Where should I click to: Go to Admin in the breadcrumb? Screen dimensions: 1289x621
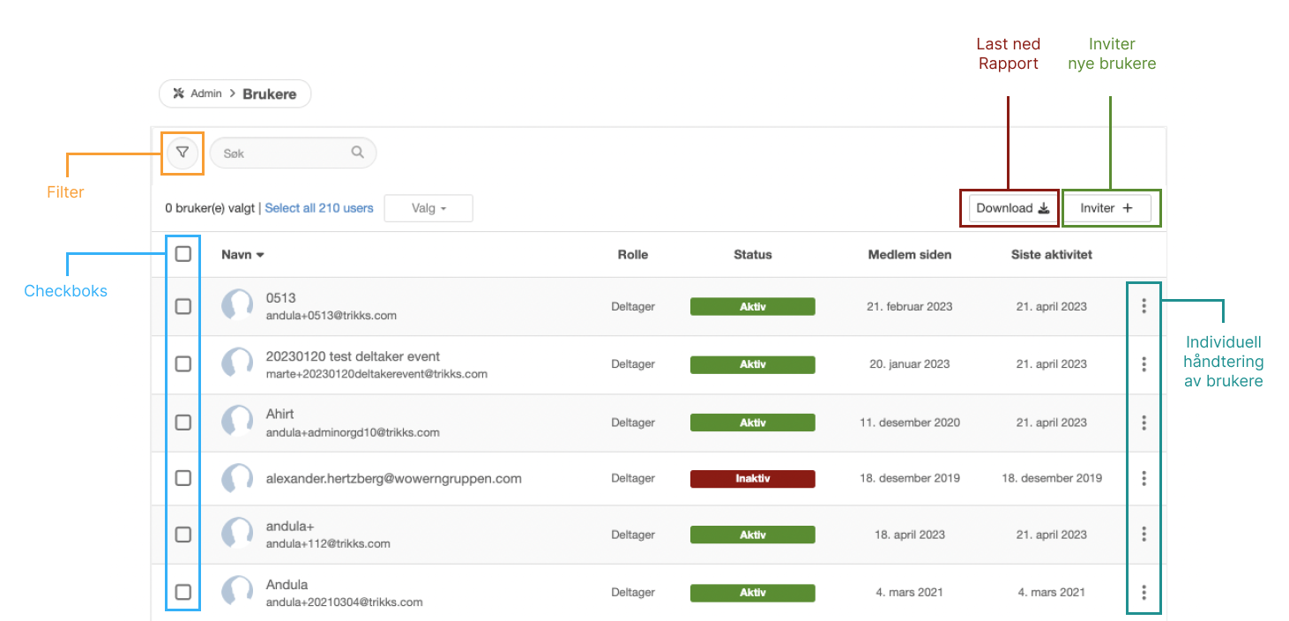coord(206,94)
